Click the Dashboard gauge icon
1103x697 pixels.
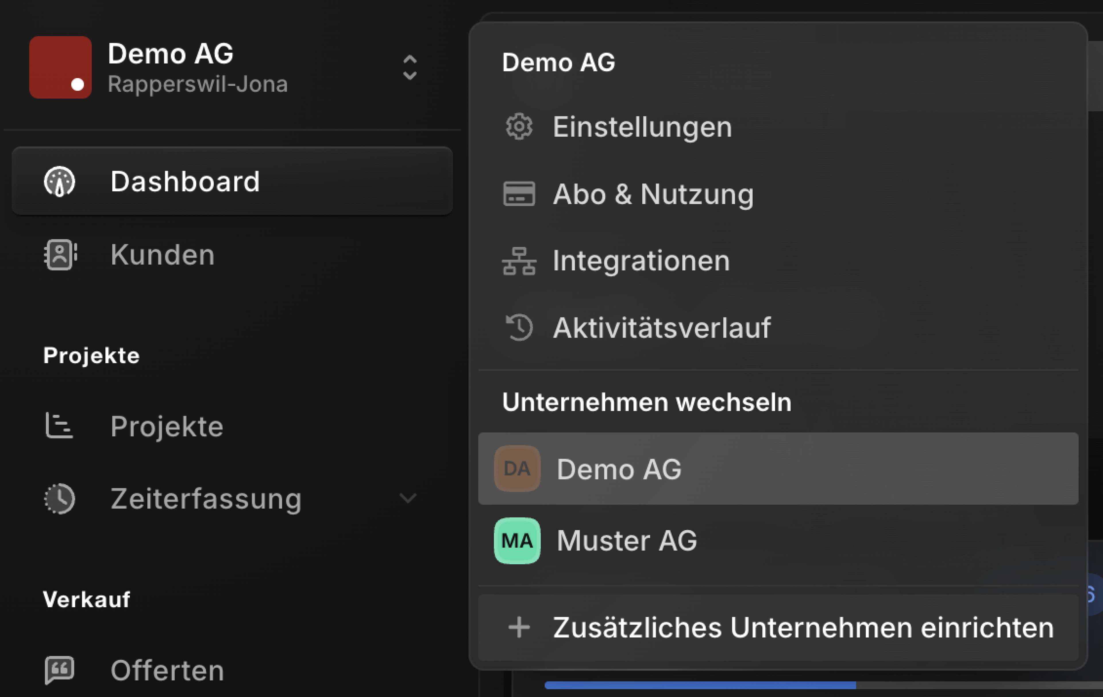click(59, 182)
